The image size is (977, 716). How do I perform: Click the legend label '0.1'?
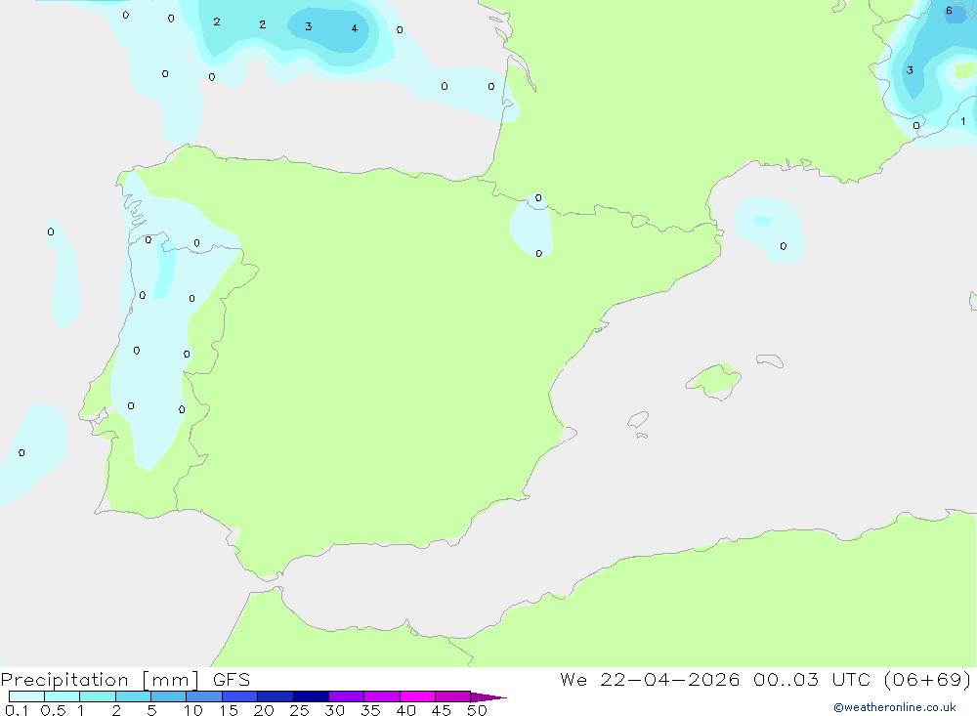coord(17,710)
